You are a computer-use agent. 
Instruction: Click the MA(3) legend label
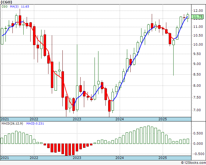pyautogui.click(x=14, y=7)
